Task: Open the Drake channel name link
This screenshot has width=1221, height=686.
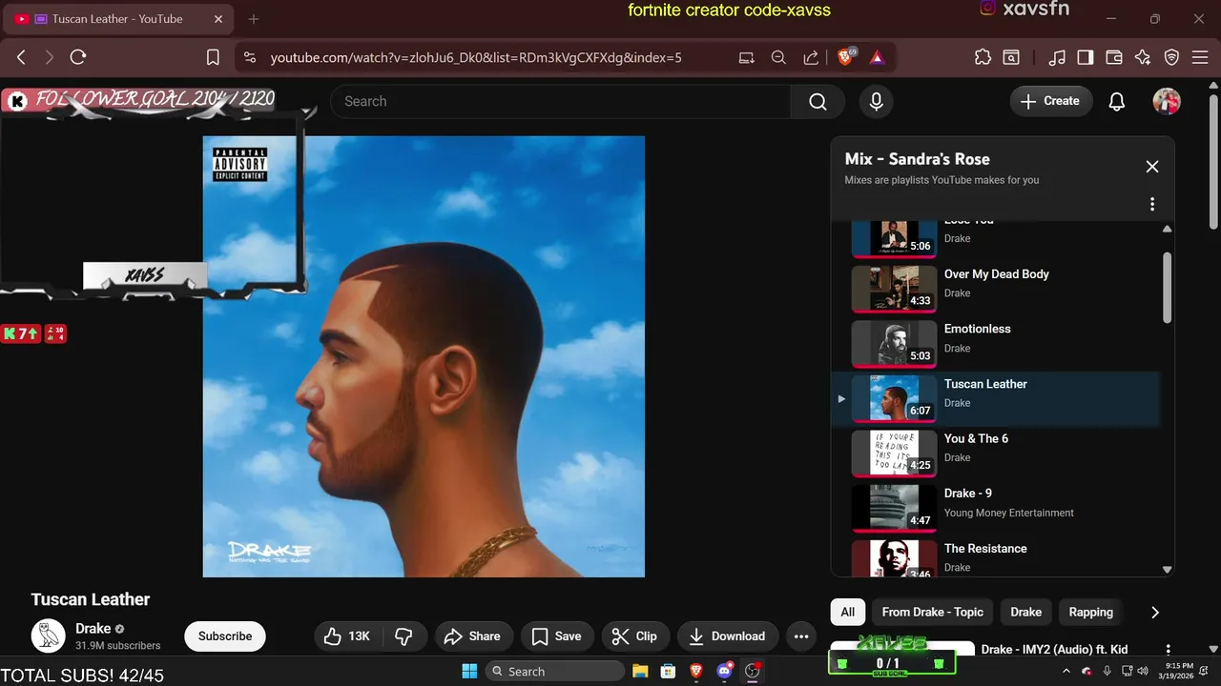Action: click(x=93, y=628)
